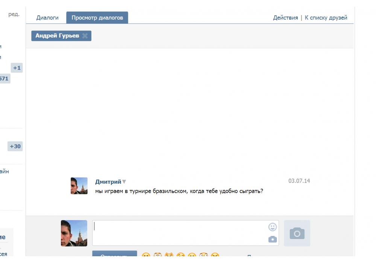Click the +1 counter badge in sidebar
Viewport: 376px width, 263px height.
(x=17, y=68)
